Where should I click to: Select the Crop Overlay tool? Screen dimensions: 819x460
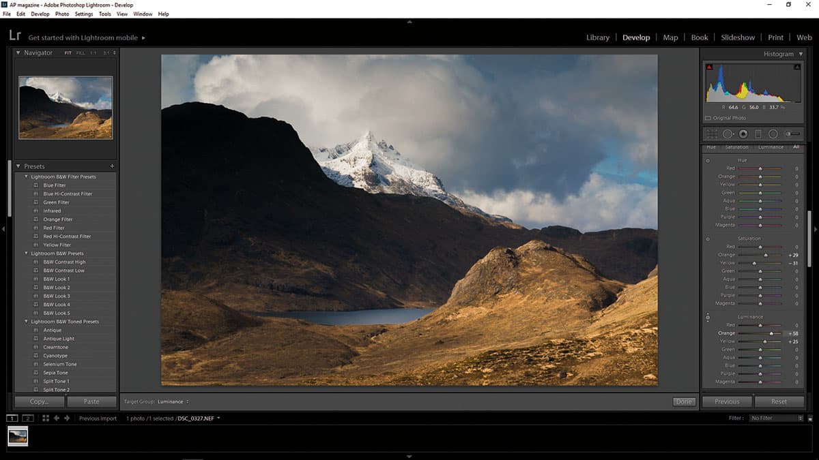pyautogui.click(x=712, y=134)
